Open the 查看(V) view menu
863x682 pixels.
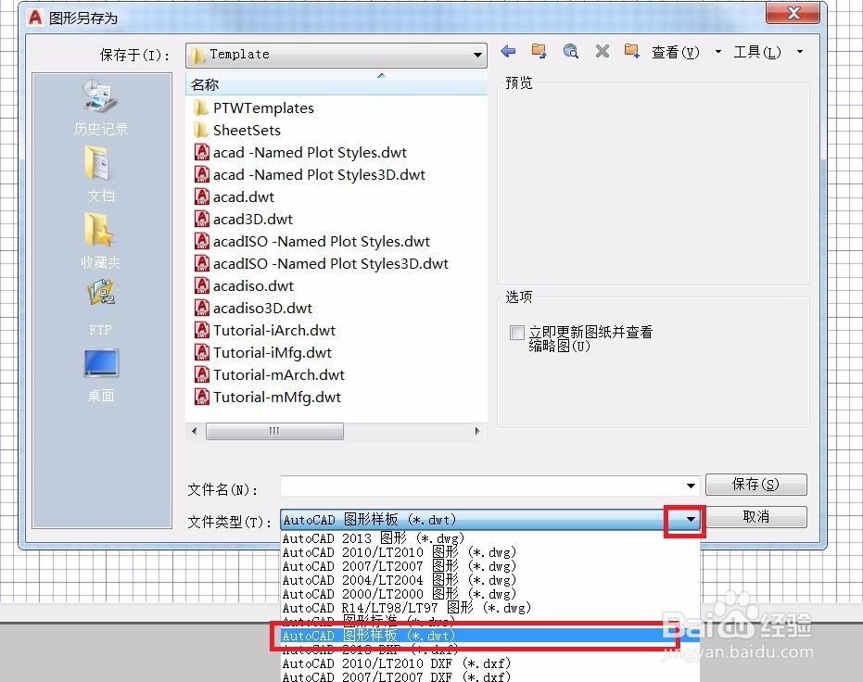(676, 52)
